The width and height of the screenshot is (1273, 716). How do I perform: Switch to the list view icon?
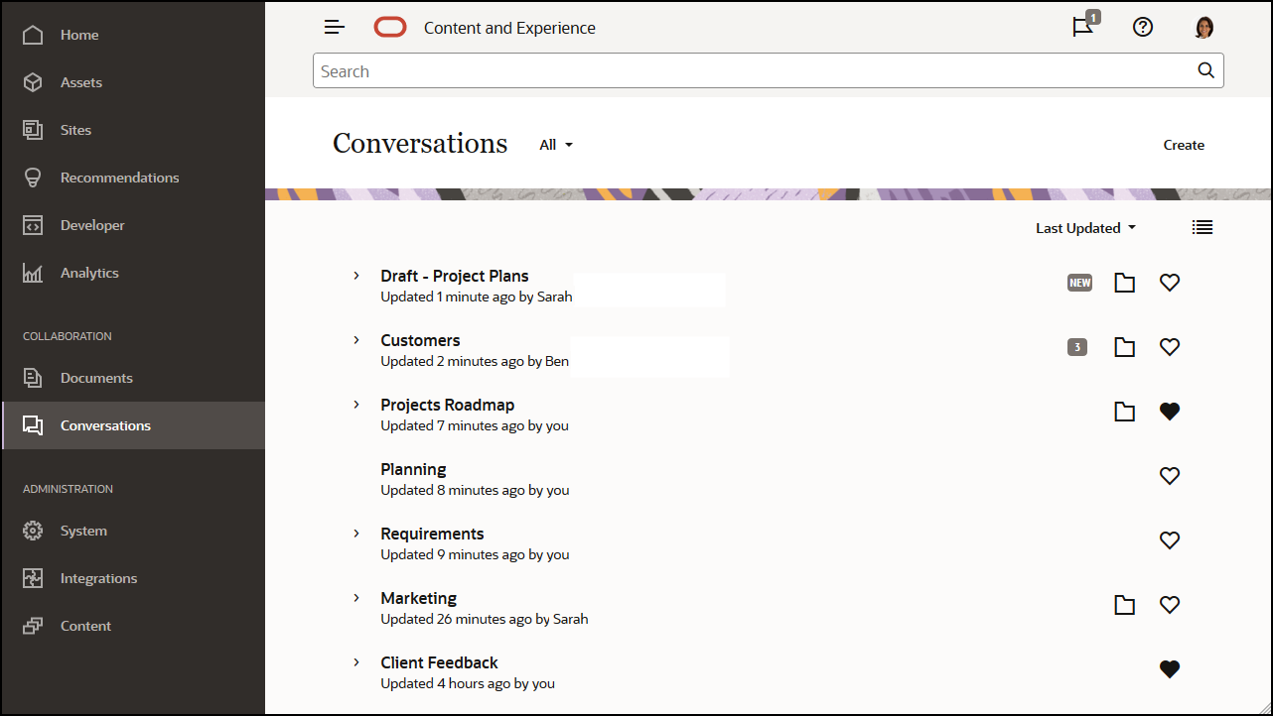point(1202,228)
